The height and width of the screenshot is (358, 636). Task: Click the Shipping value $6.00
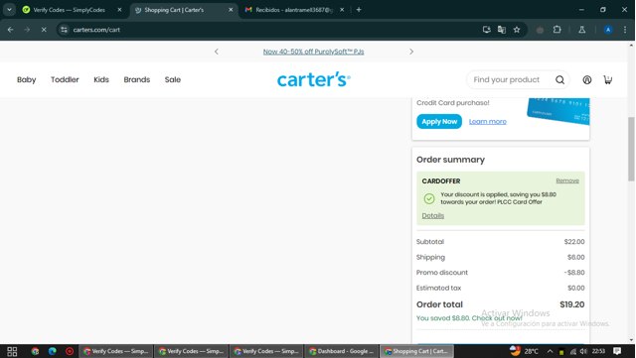click(x=576, y=257)
